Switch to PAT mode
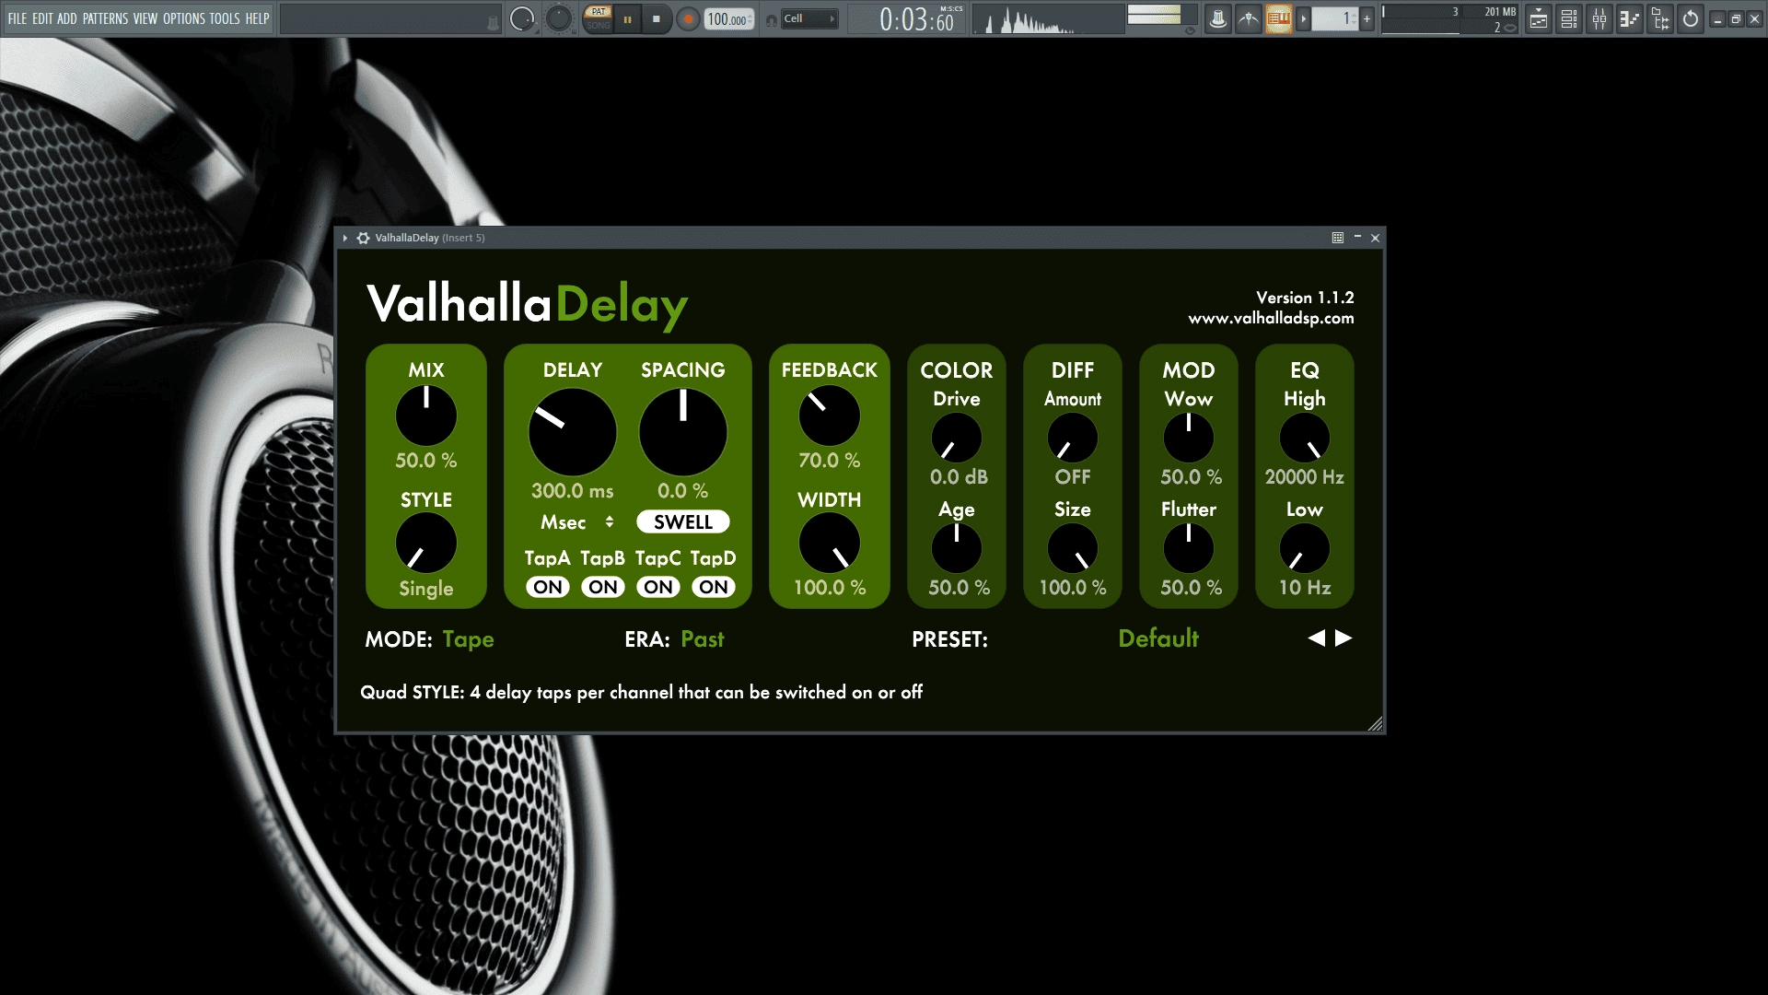Image resolution: width=1768 pixels, height=995 pixels. click(x=599, y=12)
